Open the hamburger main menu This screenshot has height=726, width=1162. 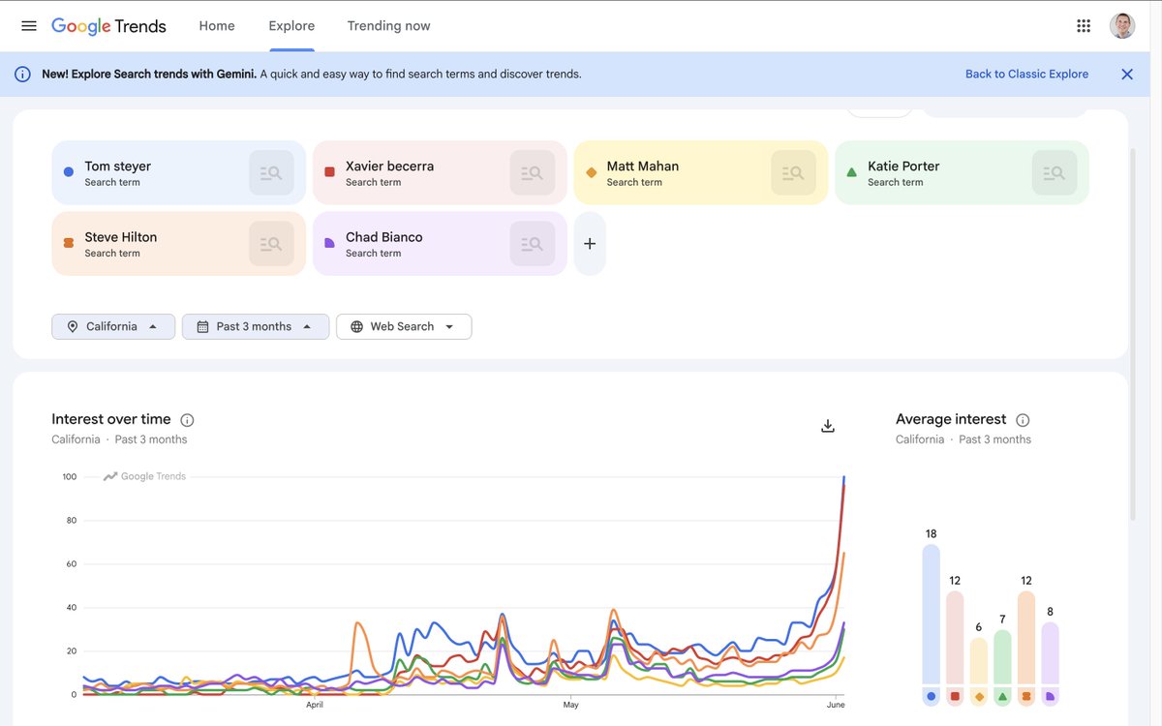29,26
